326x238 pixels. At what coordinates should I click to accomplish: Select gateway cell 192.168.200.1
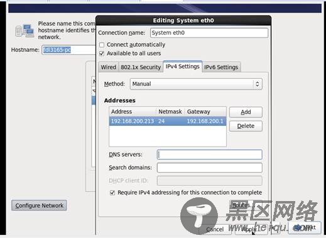(205, 121)
